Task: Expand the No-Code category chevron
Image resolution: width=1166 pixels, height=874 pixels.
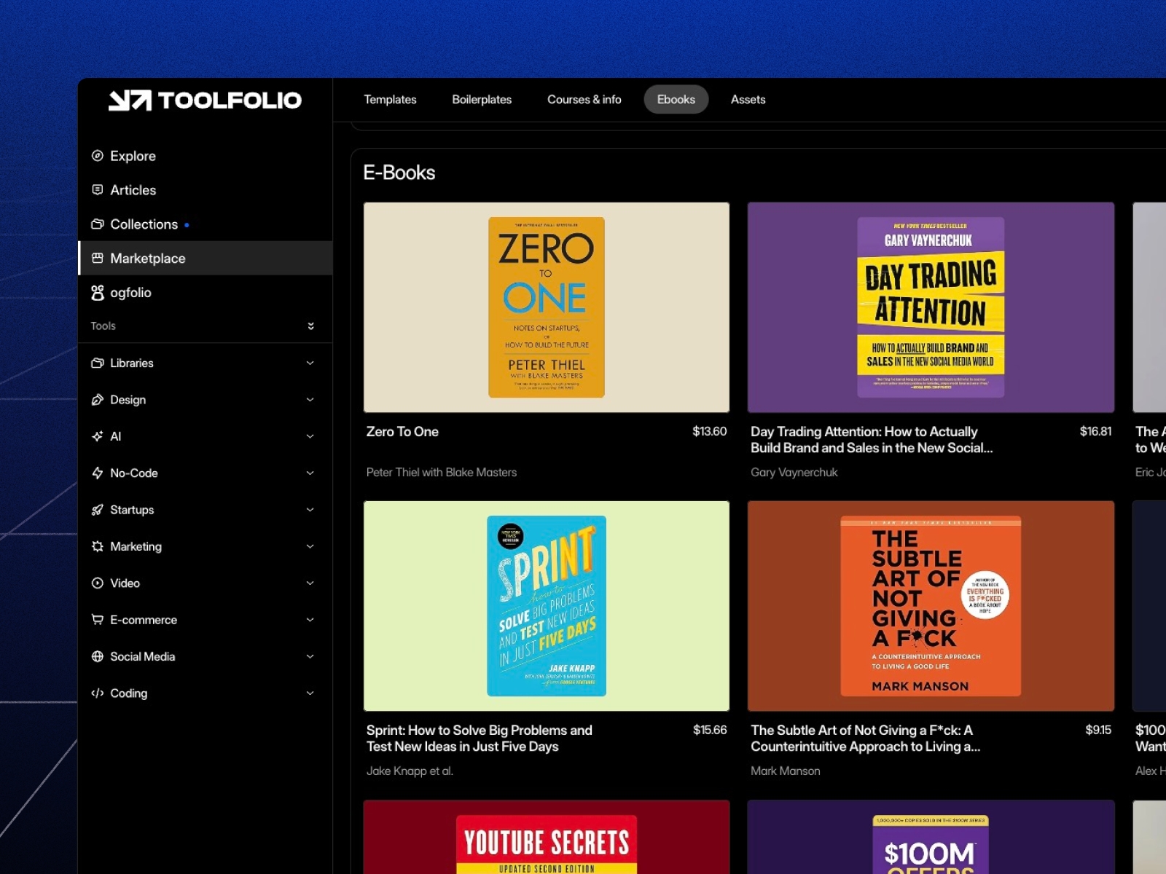Action: click(x=310, y=473)
